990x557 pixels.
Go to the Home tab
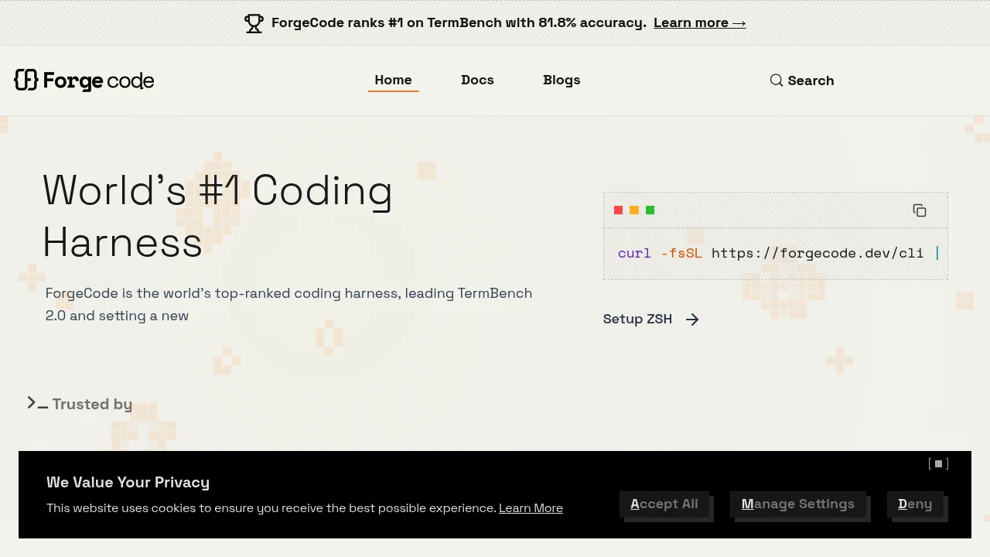[x=393, y=80]
